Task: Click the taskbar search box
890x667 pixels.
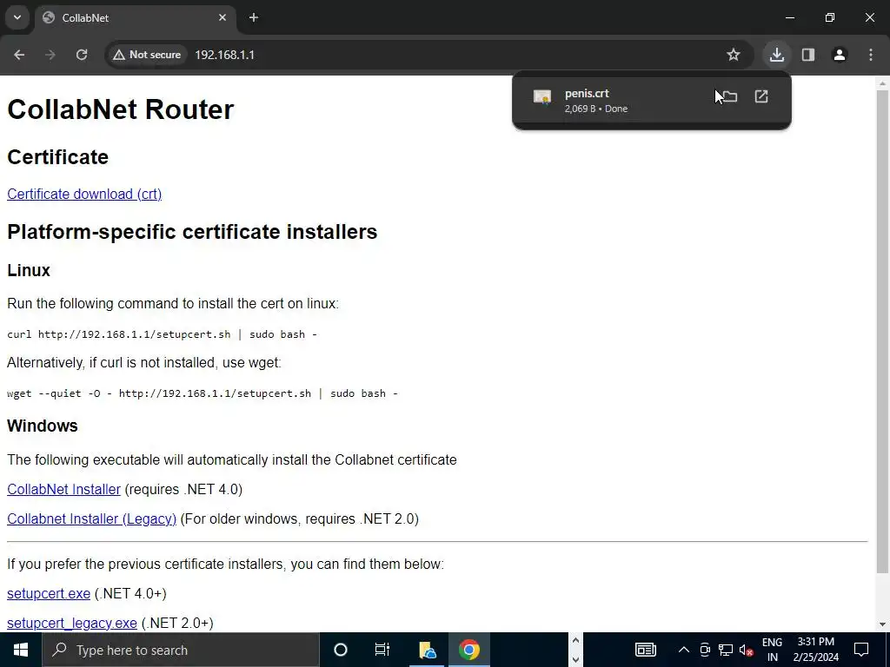Action: pos(181,650)
